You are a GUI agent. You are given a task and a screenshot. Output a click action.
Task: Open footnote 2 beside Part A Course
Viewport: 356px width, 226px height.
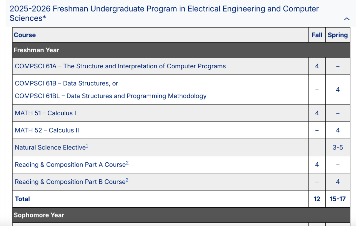coord(127,163)
